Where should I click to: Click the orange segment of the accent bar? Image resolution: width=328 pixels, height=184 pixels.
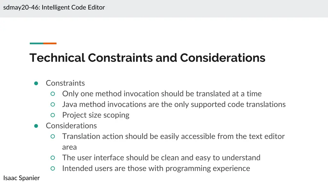[50, 43]
